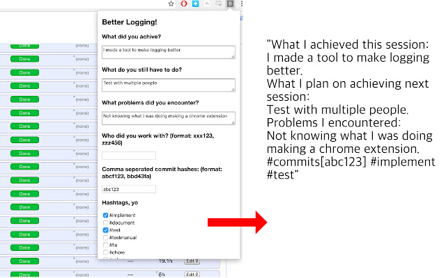The height and width of the screenshot is (278, 446).
Task: Click the empty 'Who did you work with' field
Action: [x=129, y=155]
